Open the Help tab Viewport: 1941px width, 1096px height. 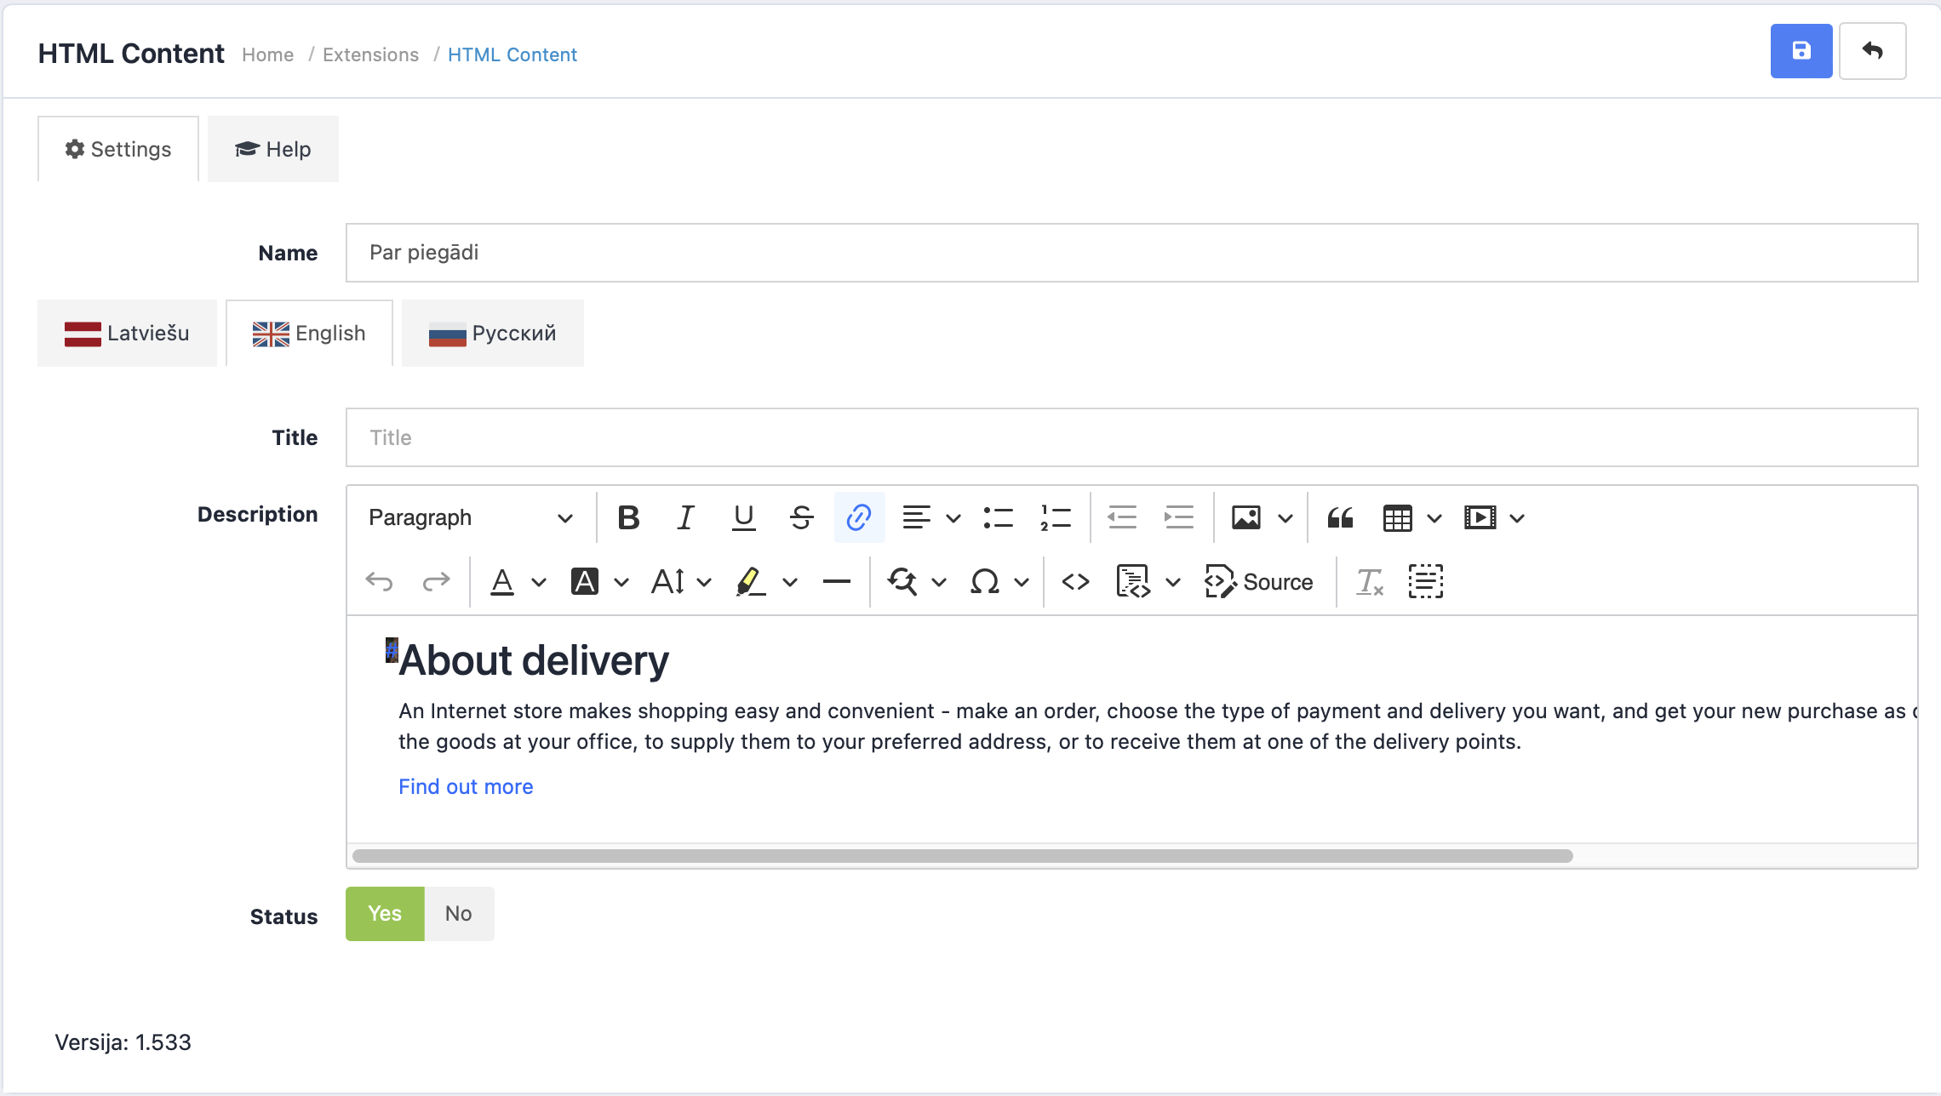pos(272,150)
